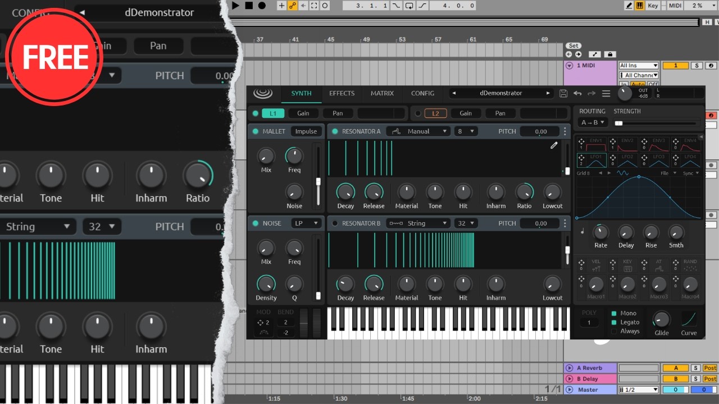The width and height of the screenshot is (719, 404).
Task: Open Resonator B partials count dropdown showing 32
Action: click(x=466, y=223)
